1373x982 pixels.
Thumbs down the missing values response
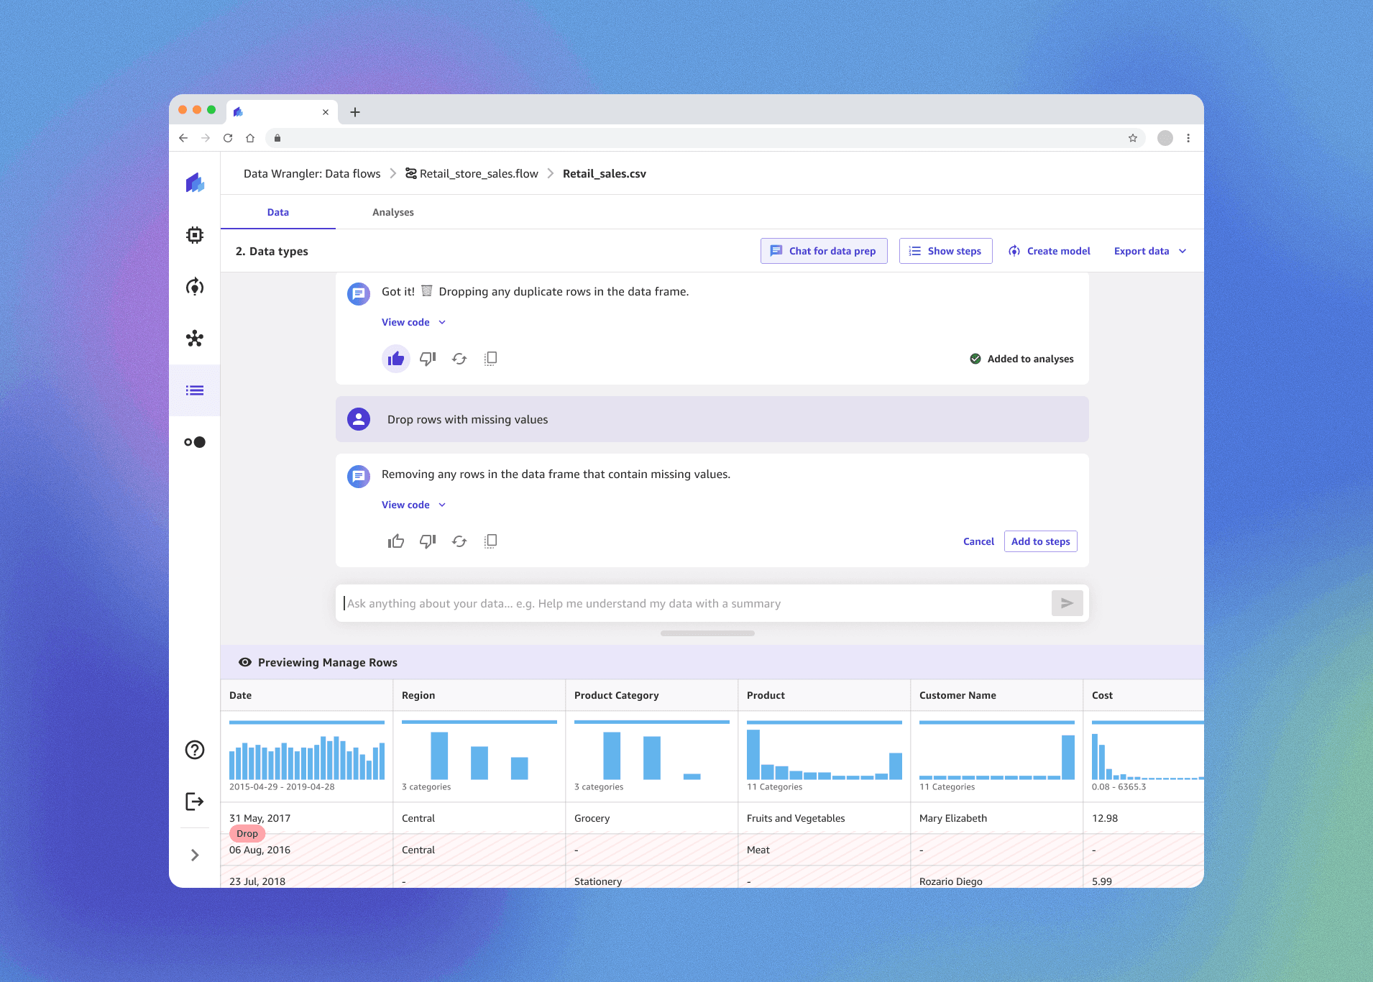[428, 541]
